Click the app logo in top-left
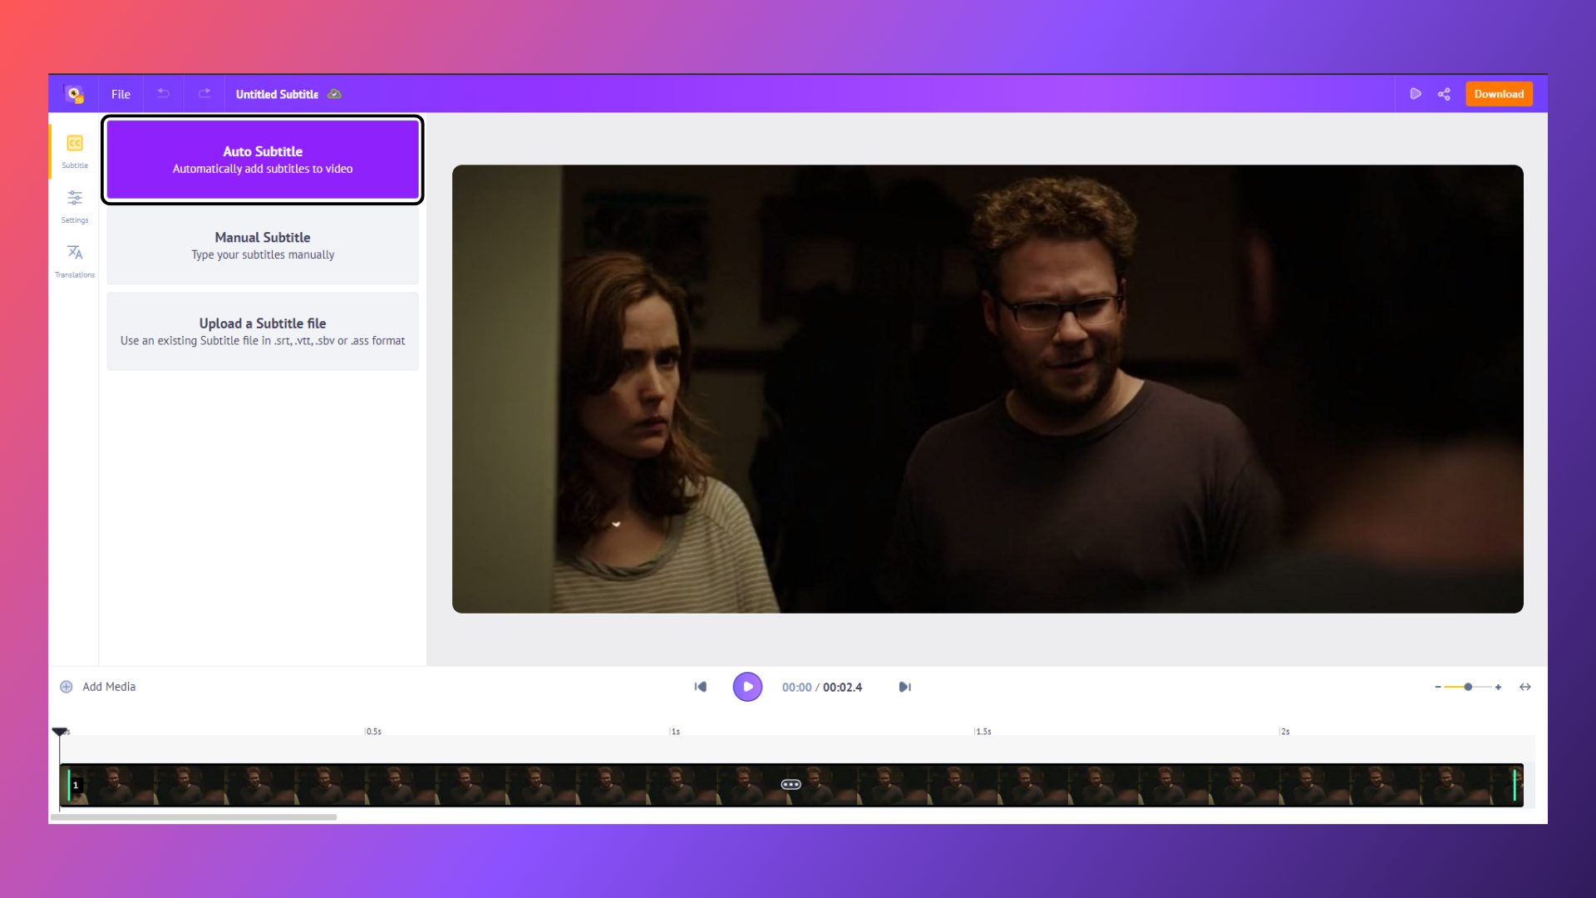The image size is (1596, 898). point(75,94)
